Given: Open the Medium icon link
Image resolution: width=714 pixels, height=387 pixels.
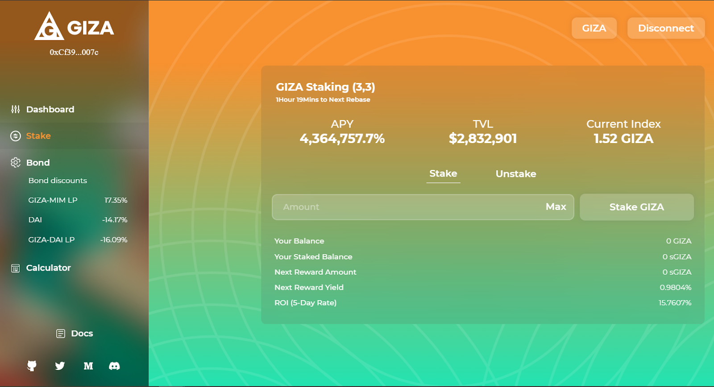Looking at the screenshot, I should point(88,366).
